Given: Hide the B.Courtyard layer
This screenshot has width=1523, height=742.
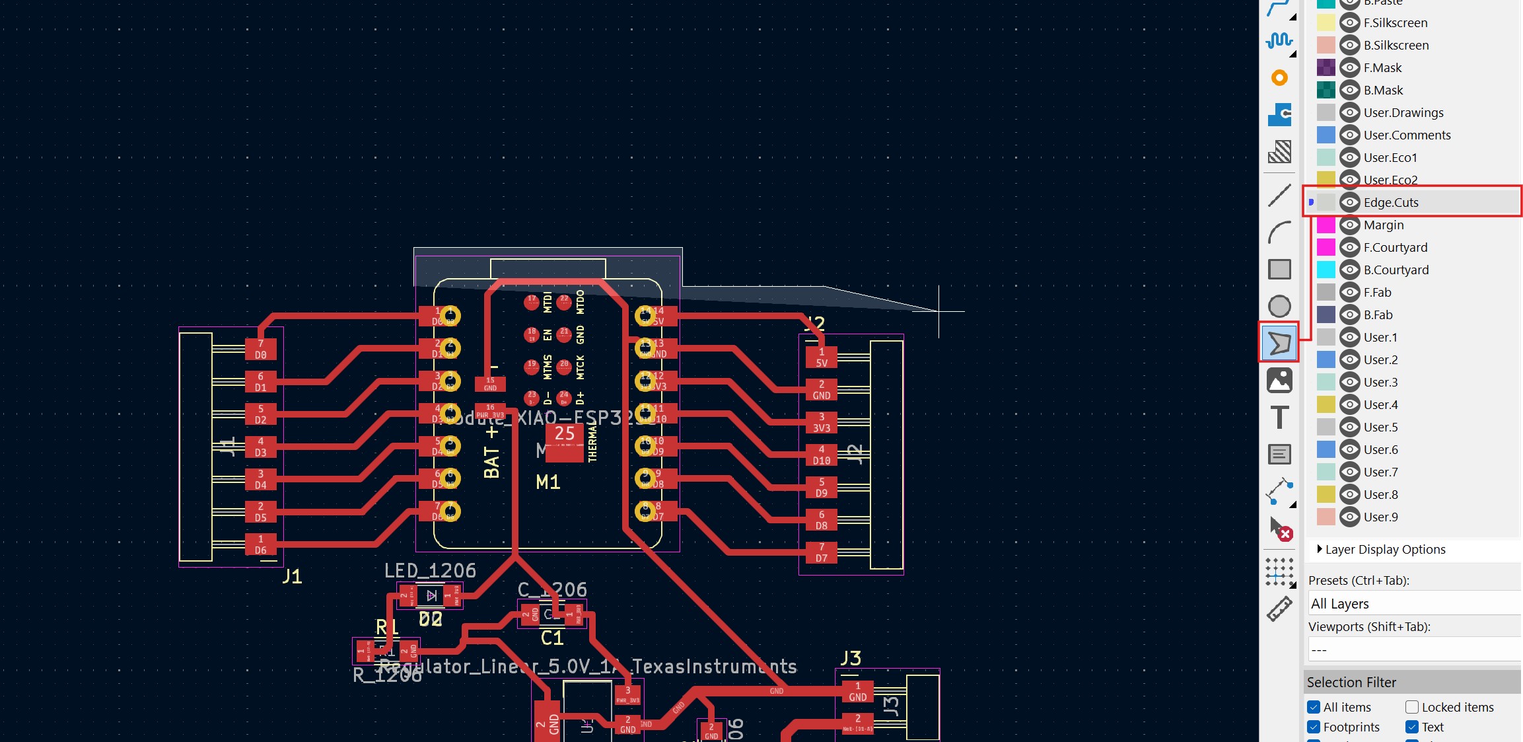Looking at the screenshot, I should point(1349,270).
